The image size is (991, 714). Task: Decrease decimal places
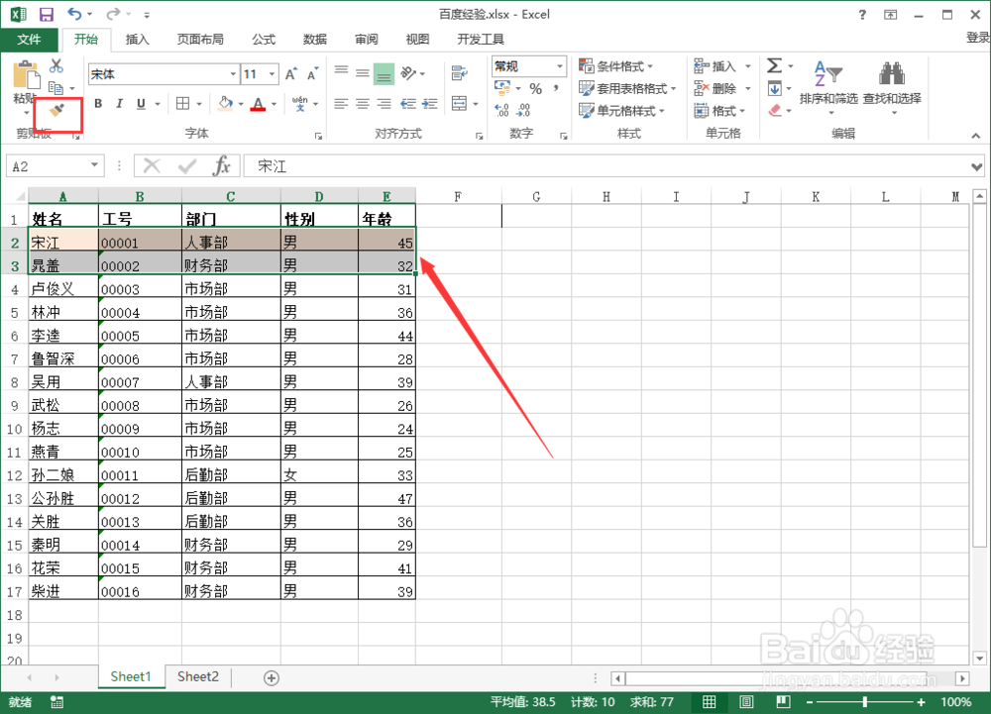point(523,111)
